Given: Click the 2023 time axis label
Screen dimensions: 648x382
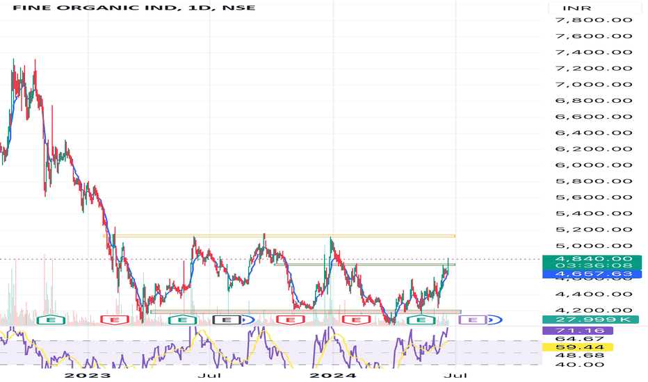Looking at the screenshot, I should coord(88,375).
